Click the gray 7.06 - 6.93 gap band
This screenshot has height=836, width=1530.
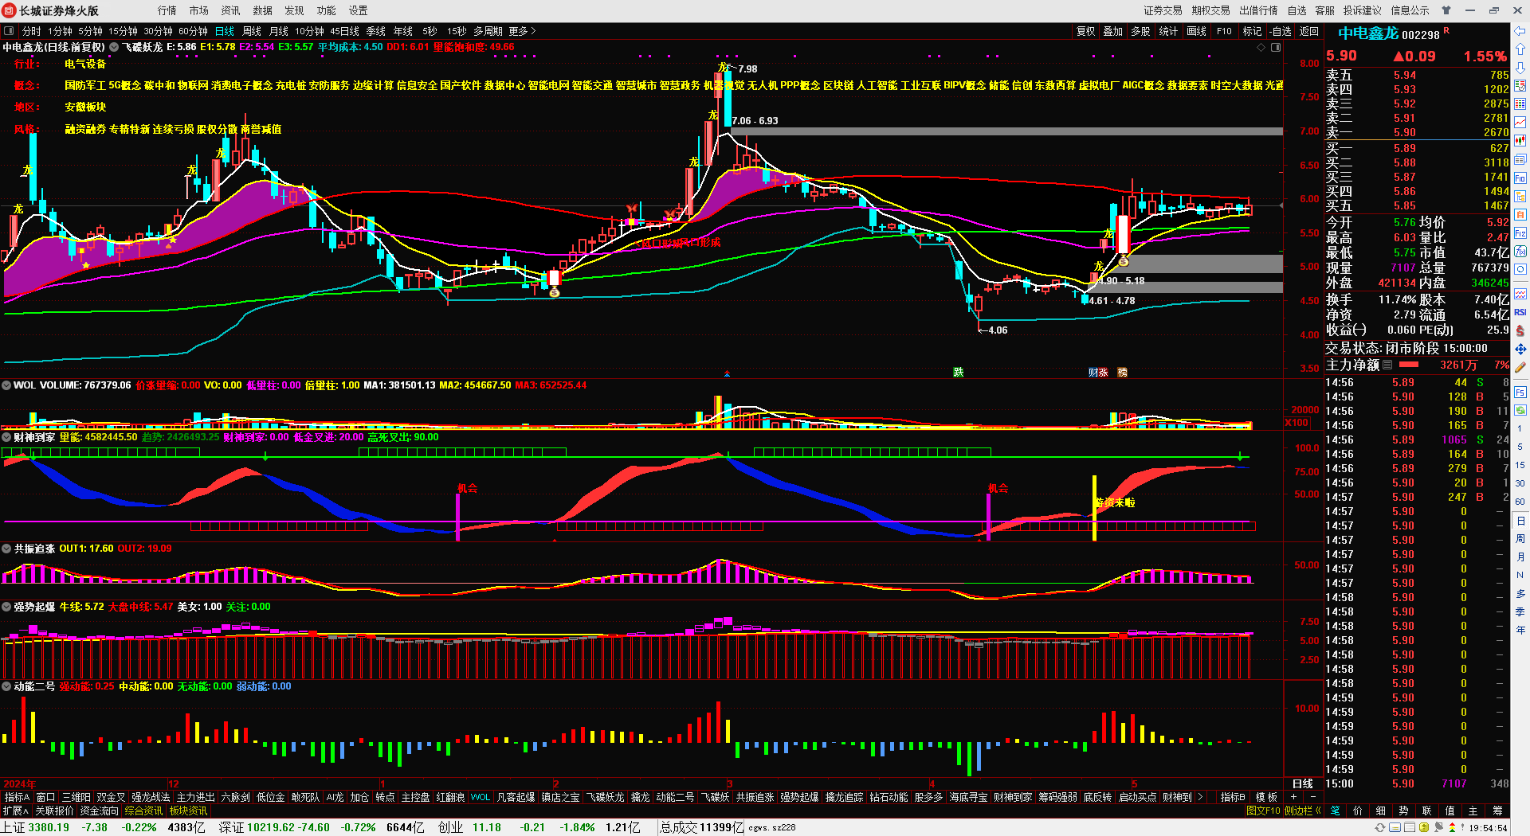tap(1006, 131)
